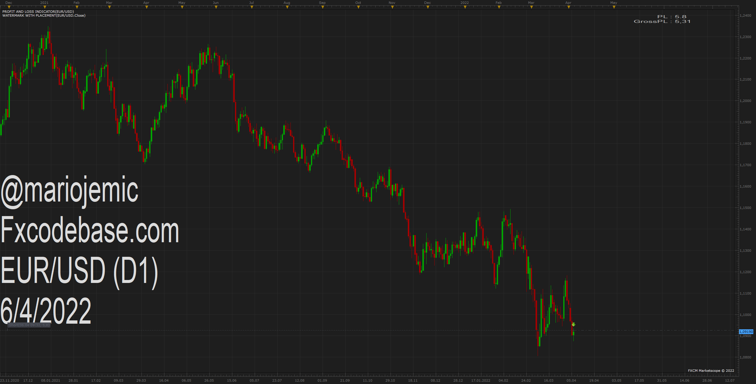The height and width of the screenshot is (384, 756).
Task: Click the 1,1200 price axis label
Action: click(x=745, y=272)
